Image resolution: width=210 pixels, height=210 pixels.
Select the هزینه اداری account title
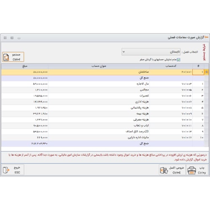(x=142, y=102)
